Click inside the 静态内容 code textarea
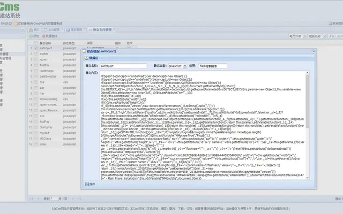 coord(203,125)
